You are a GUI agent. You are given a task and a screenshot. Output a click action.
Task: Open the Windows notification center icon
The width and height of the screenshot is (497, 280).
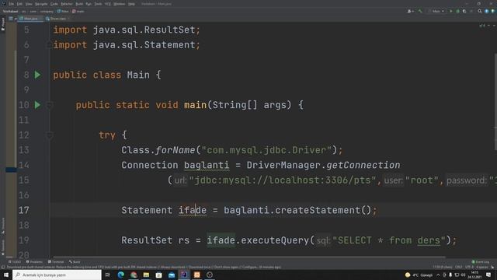(x=488, y=275)
